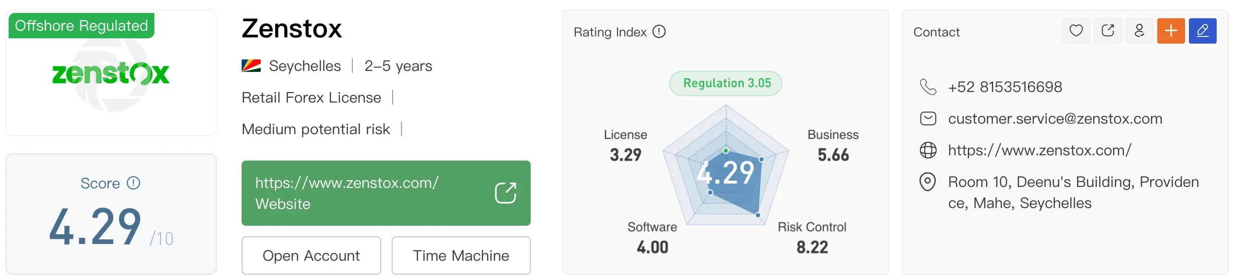Click the Business 5.66 rating value
This screenshot has width=1233, height=278.
[x=833, y=155]
